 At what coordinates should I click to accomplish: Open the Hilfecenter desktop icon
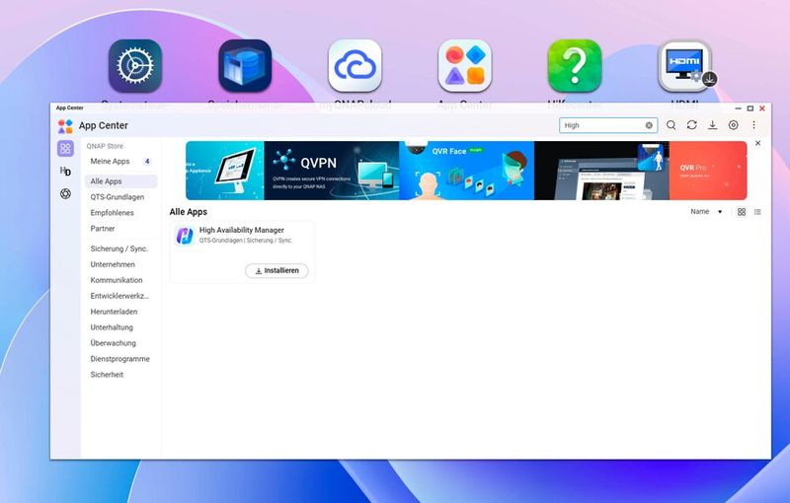click(x=575, y=66)
